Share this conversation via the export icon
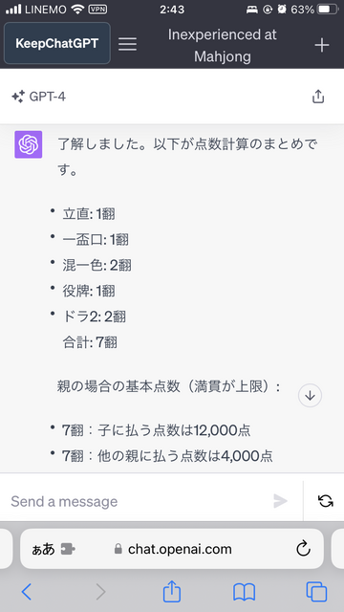Image resolution: width=344 pixels, height=612 pixels. pyautogui.click(x=318, y=97)
